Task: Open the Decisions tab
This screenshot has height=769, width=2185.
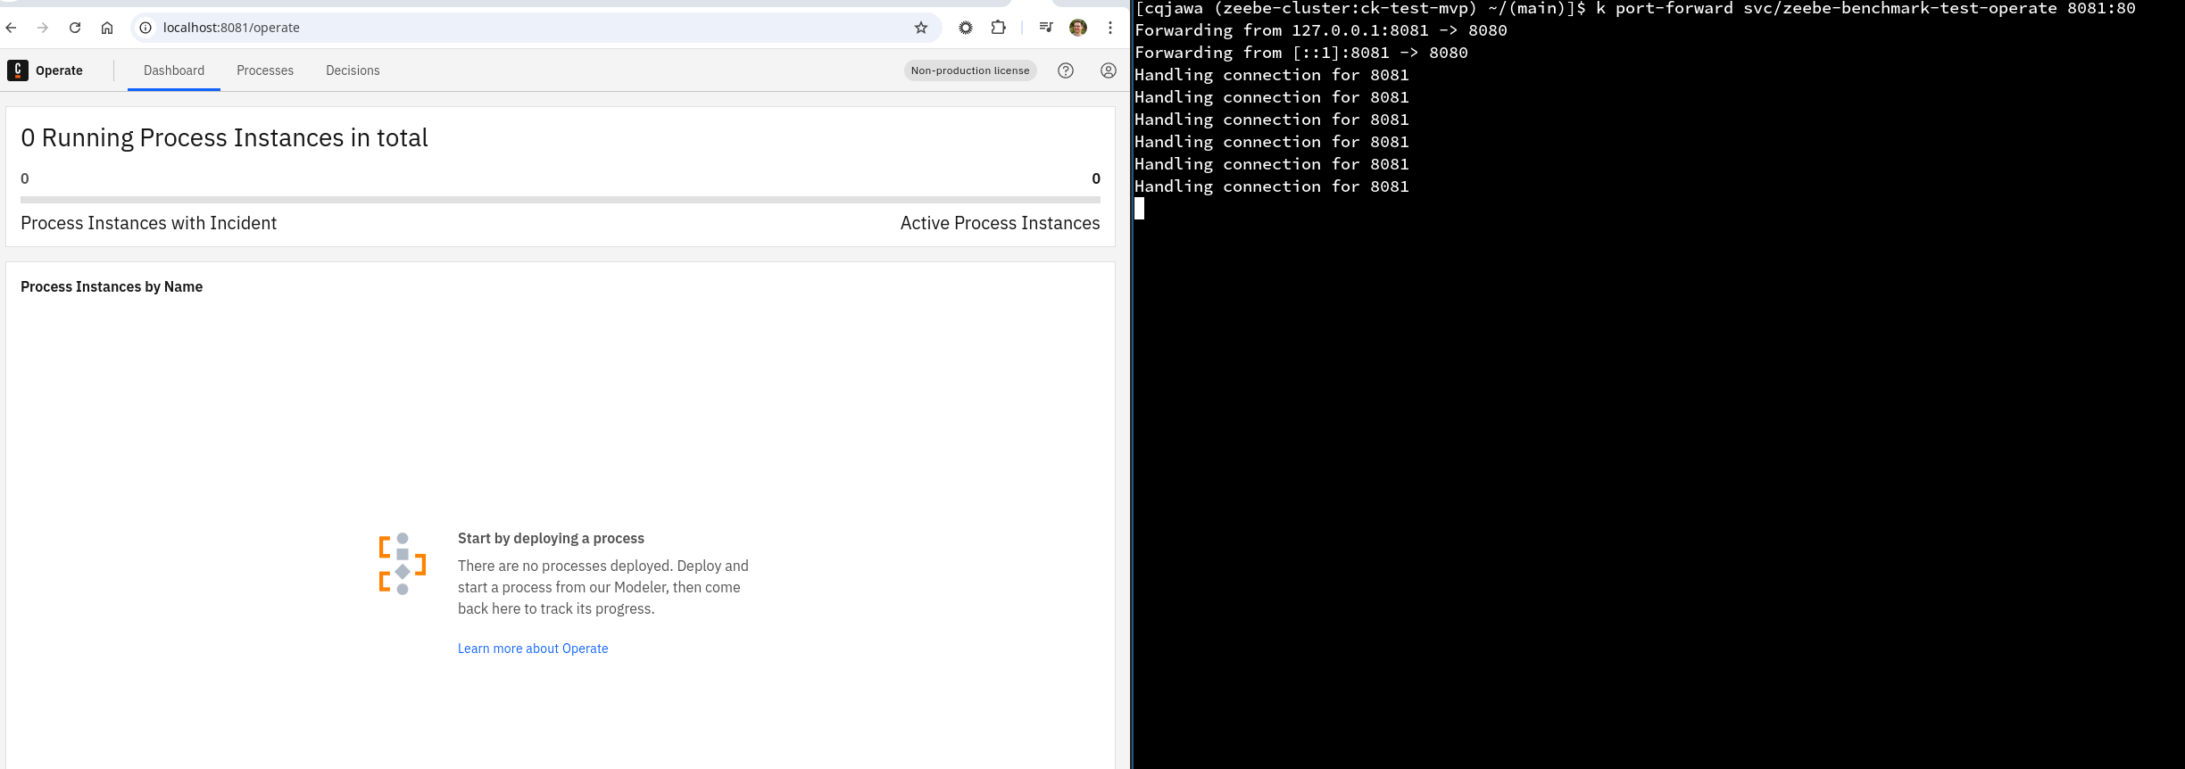Action: (353, 70)
